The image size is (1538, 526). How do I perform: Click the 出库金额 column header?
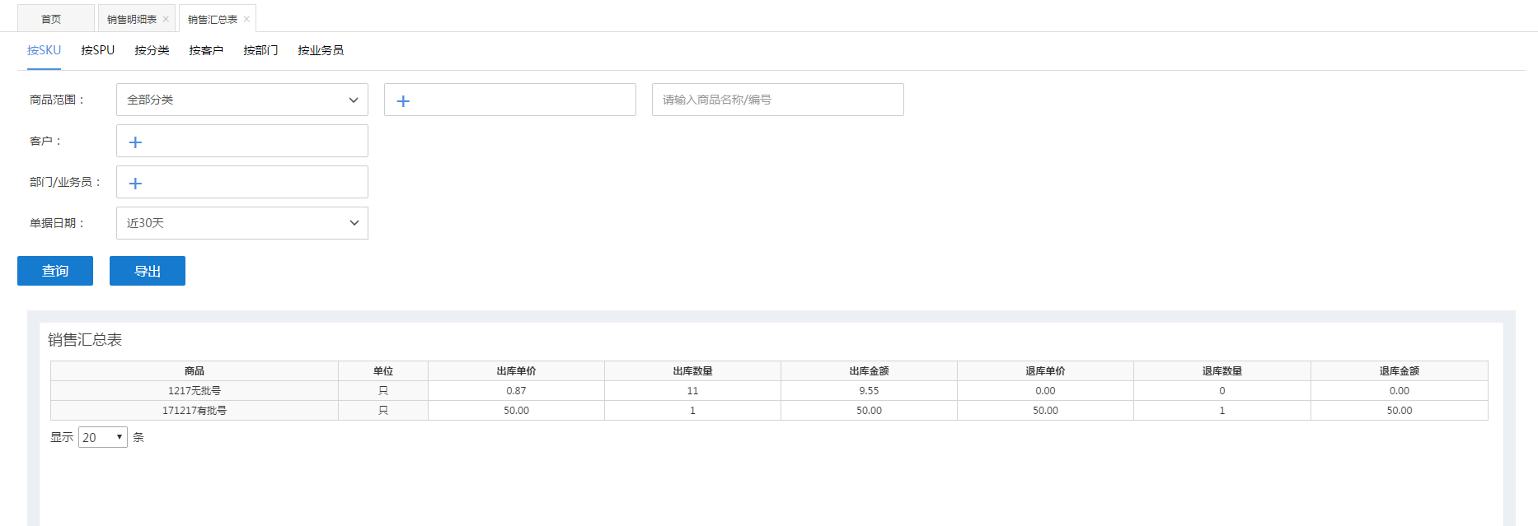click(x=870, y=371)
